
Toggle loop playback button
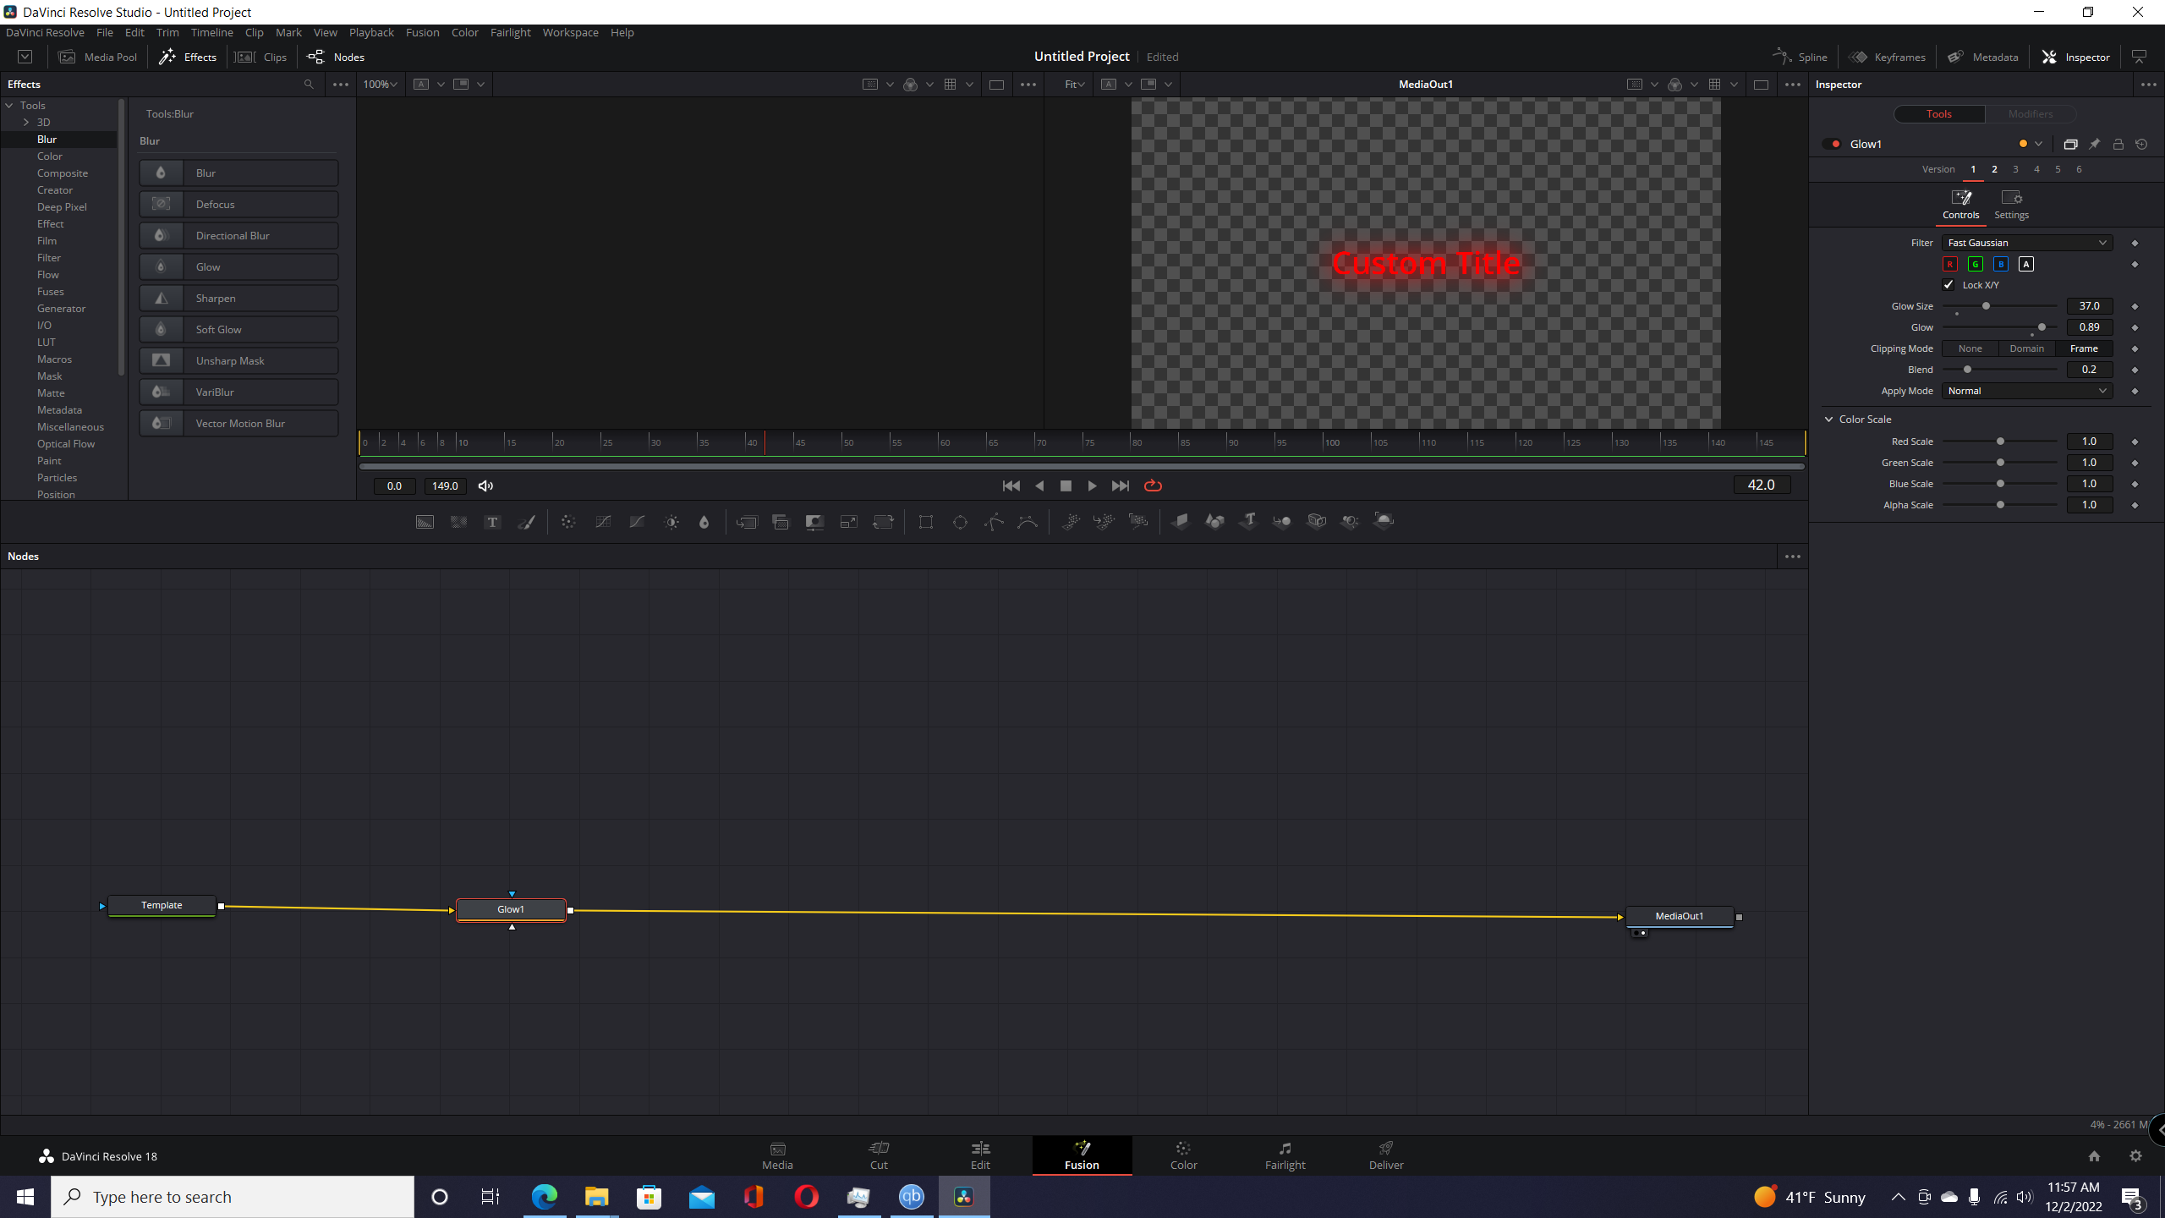click(x=1153, y=486)
